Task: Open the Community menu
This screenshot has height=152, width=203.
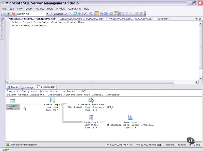Action: (75, 9)
